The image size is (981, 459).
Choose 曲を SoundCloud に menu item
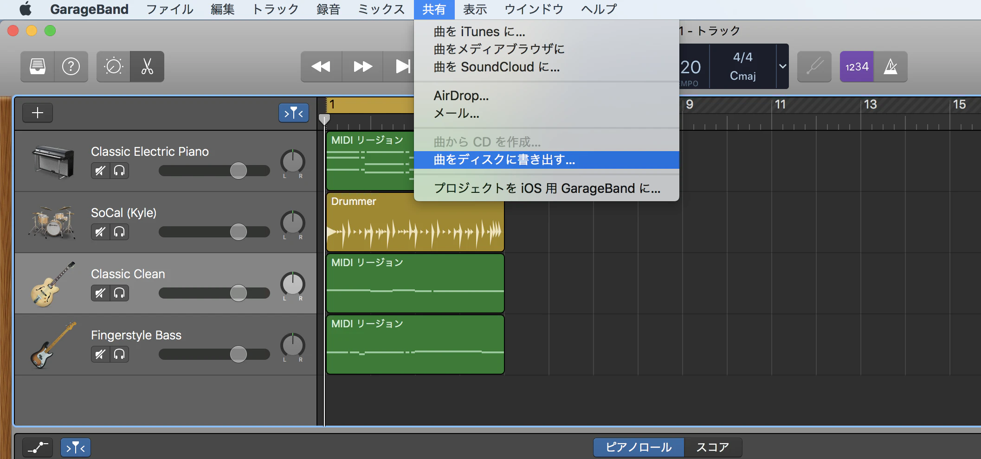point(547,67)
